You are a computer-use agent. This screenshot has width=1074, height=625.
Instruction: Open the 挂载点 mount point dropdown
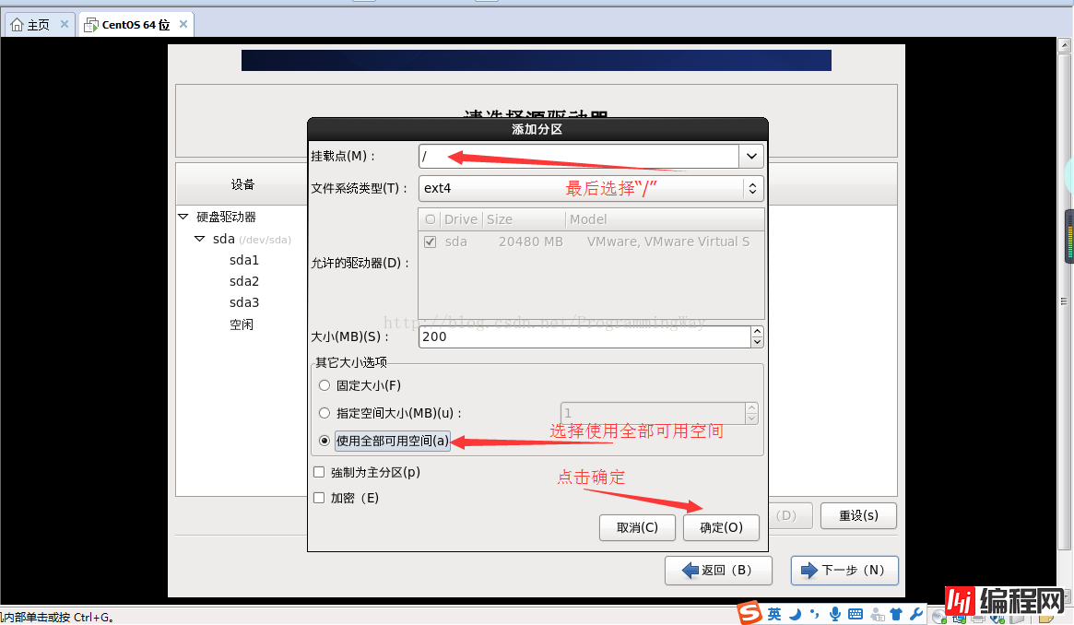pyautogui.click(x=751, y=157)
